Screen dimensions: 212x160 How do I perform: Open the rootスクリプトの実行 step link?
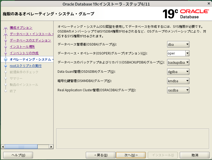[x=26, y=66]
